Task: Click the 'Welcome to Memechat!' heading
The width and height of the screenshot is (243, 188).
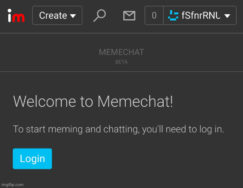Action: point(93,102)
